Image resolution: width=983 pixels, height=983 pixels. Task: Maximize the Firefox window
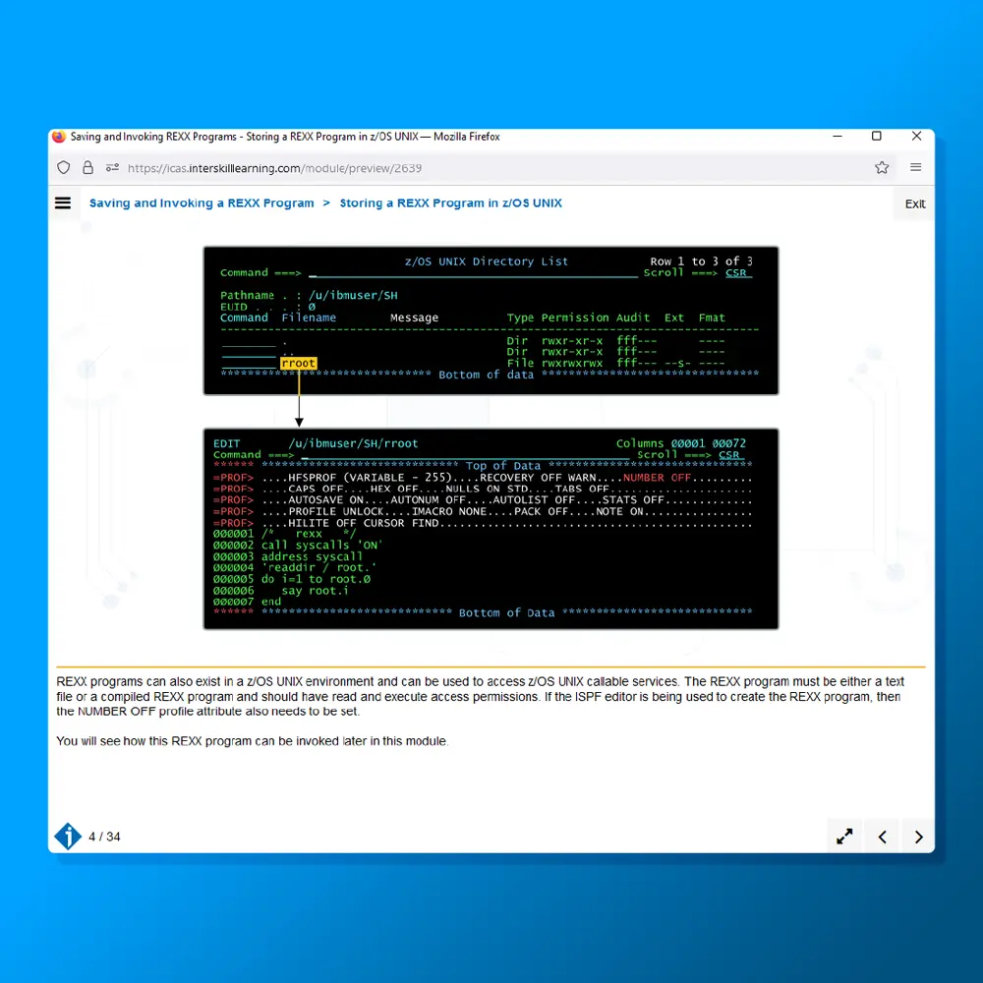(x=876, y=137)
